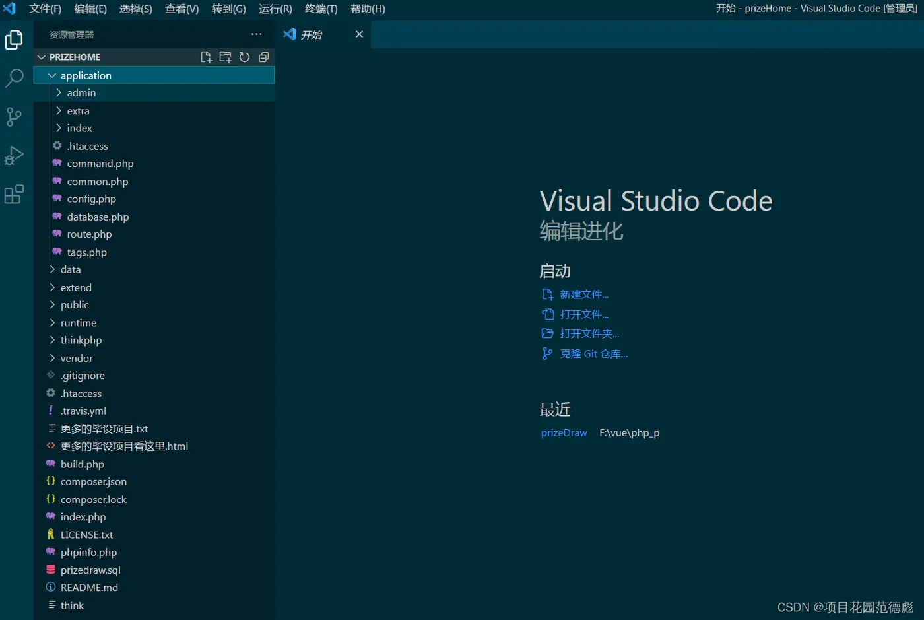
Task: Close the 开始 tab
Action: coord(359,34)
